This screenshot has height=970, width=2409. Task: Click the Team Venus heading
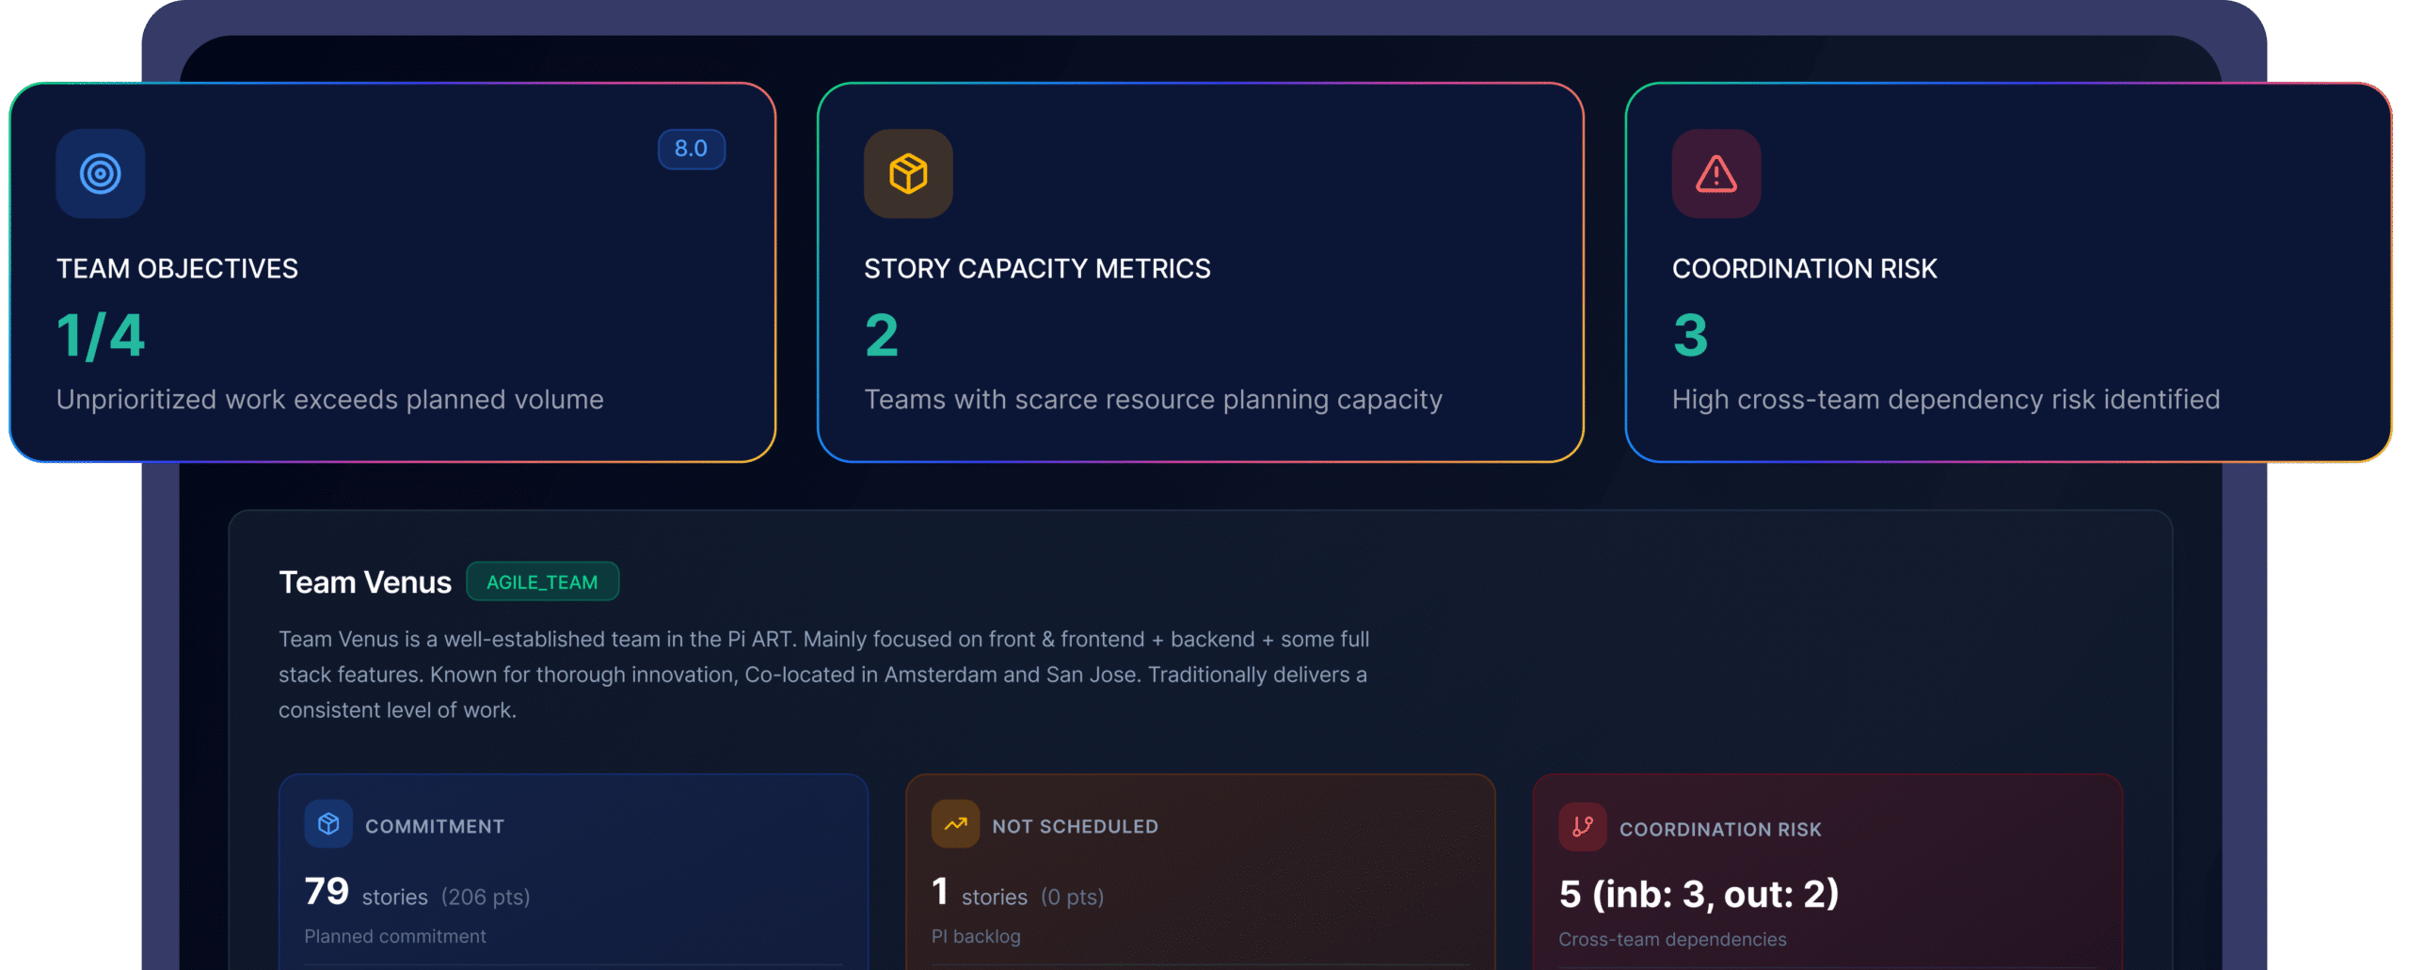pyautogui.click(x=365, y=582)
